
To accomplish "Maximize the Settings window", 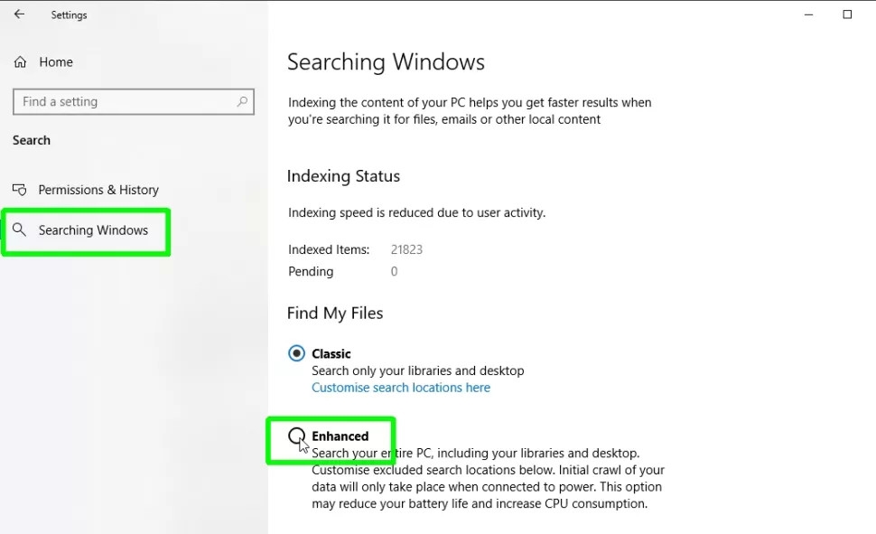I will [846, 14].
